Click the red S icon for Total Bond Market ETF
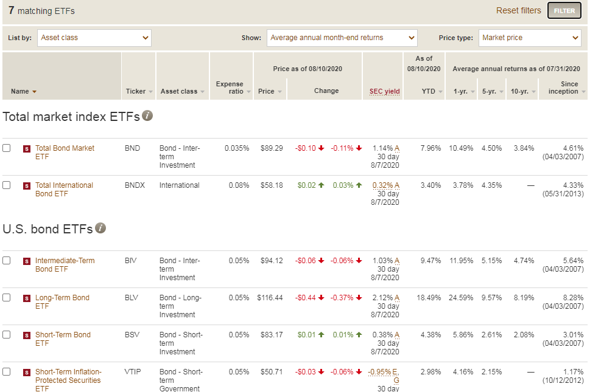601x392 pixels. pyautogui.click(x=27, y=149)
